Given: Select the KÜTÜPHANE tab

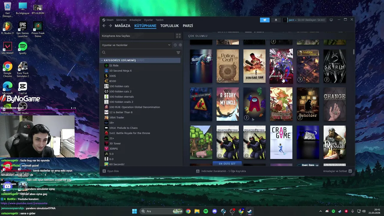Looking at the screenshot, I should [x=145, y=26].
